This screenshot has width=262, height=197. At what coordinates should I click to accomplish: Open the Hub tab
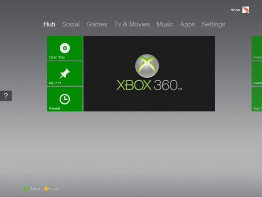[x=49, y=24]
